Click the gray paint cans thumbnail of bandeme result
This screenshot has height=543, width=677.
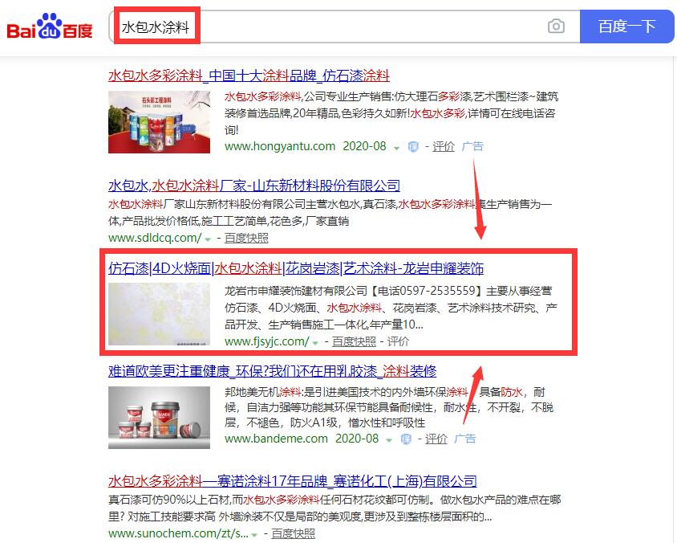[159, 417]
